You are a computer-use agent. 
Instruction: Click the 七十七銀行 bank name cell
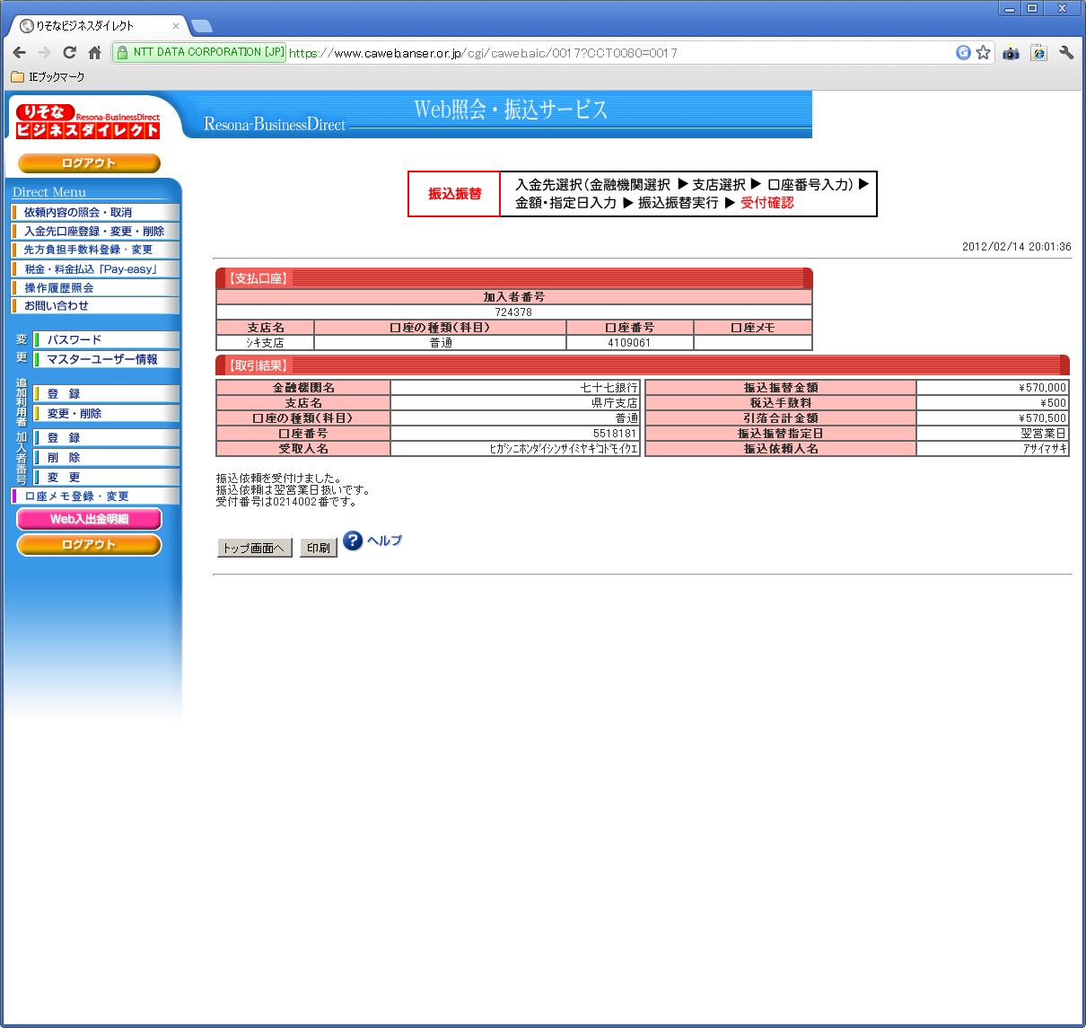[515, 388]
